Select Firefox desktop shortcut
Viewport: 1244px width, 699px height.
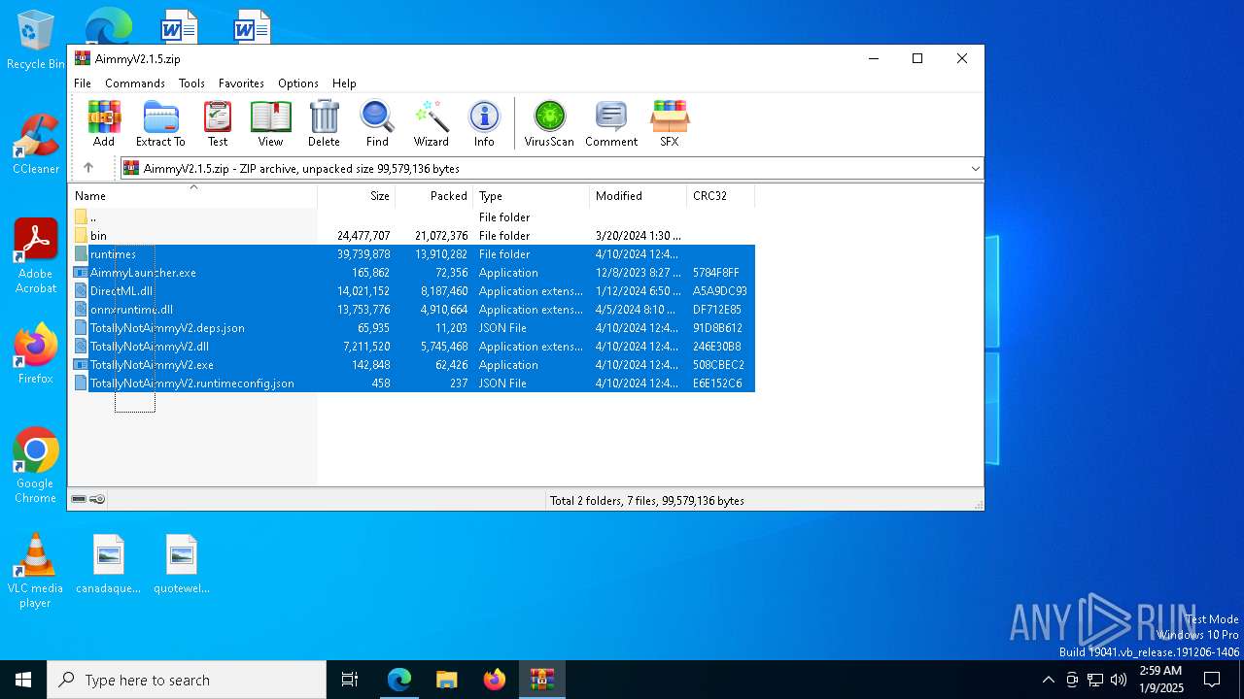click(x=35, y=354)
